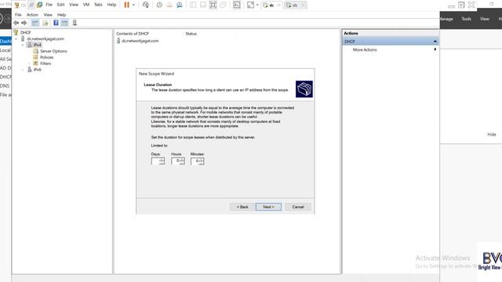Viewport: 502px width, 282px height.
Task: Click the stretch guest display icon
Action: tap(251, 5)
